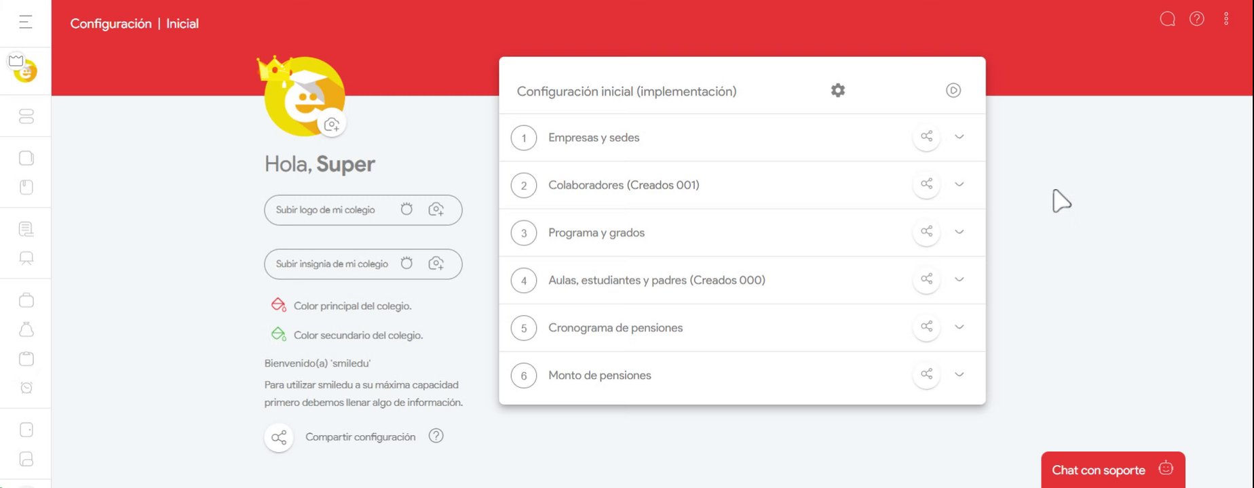
Task: Open the three-dot options menu
Action: pos(1226,19)
